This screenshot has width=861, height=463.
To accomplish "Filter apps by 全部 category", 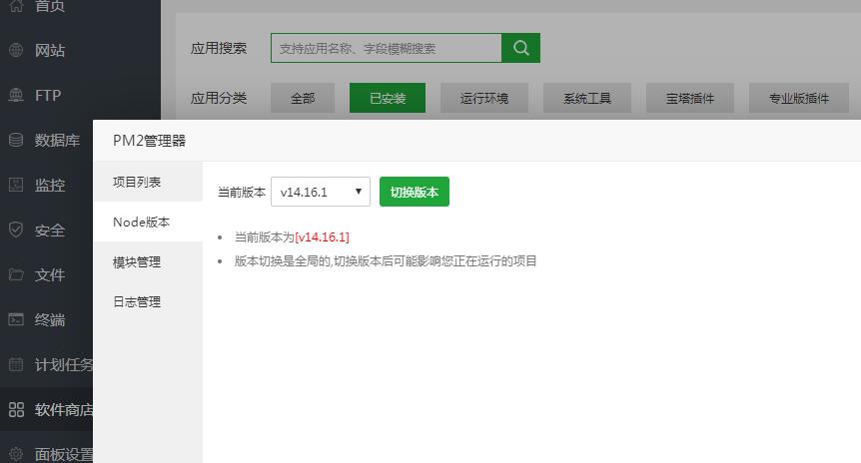I will point(303,98).
